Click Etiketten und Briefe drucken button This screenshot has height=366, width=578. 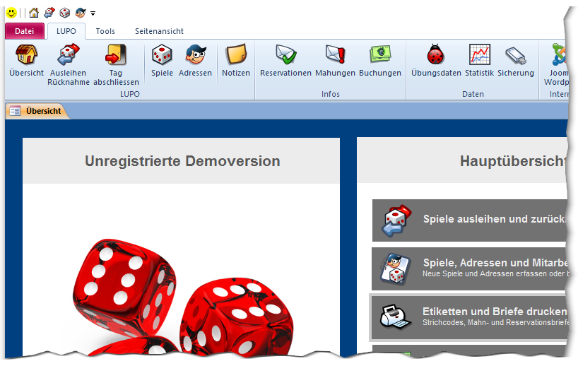469,318
